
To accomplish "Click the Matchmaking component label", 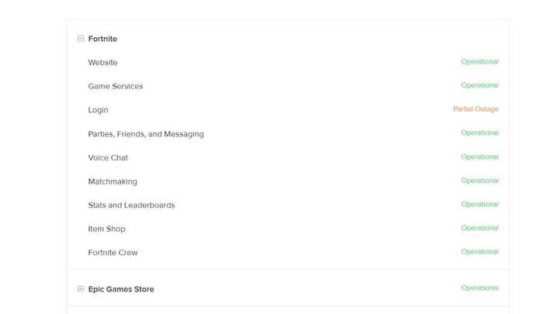I will coord(113,181).
